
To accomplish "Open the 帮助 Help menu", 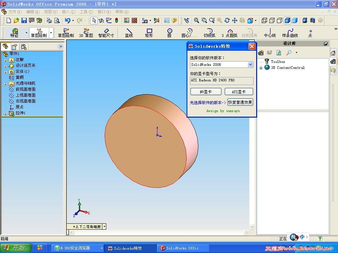I will (x=122, y=12).
